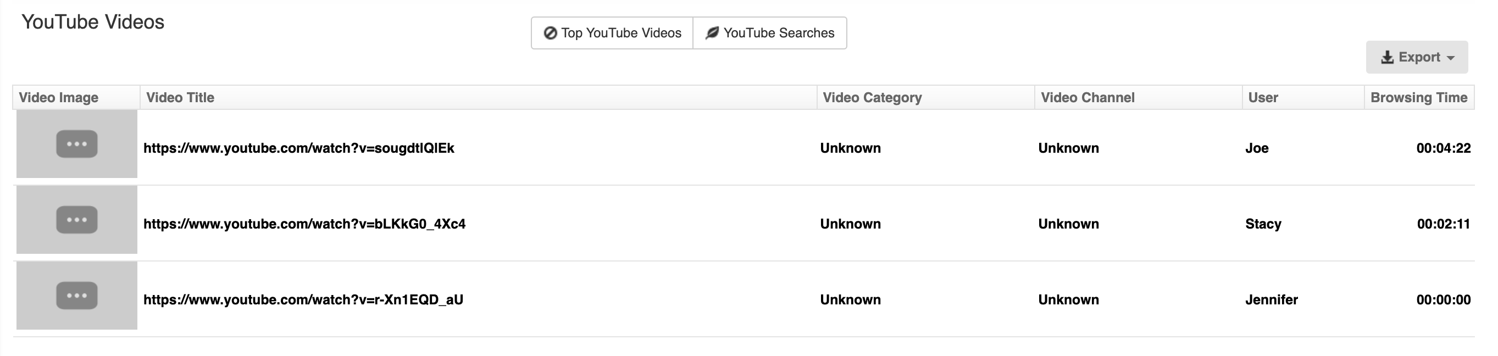Switch to the YouTube Searches view

(x=770, y=33)
